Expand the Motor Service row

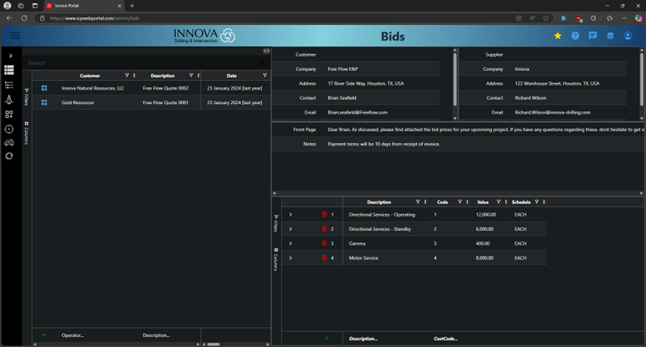(x=290, y=258)
